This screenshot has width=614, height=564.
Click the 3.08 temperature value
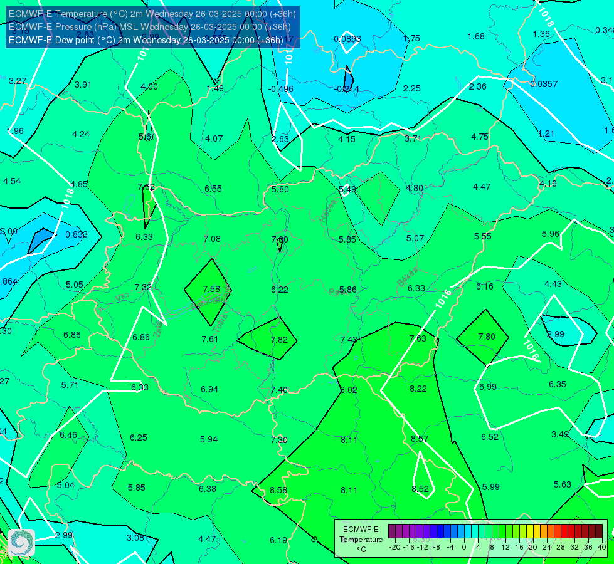tap(135, 538)
